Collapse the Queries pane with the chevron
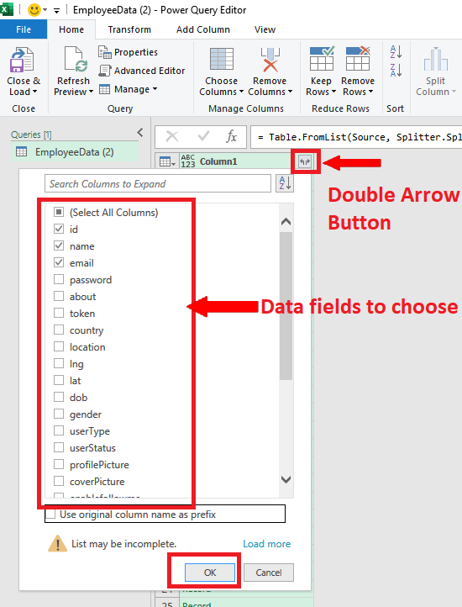Screen dimensions: 462x607 pyautogui.click(x=140, y=133)
